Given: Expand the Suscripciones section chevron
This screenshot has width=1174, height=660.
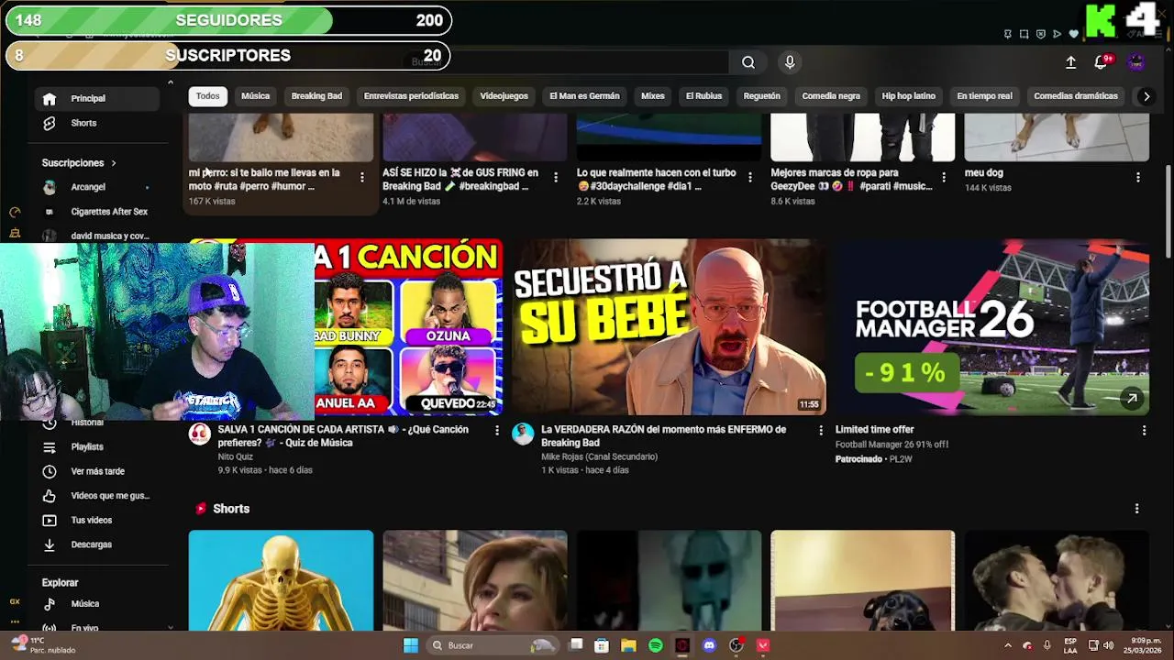Looking at the screenshot, I should pos(114,163).
